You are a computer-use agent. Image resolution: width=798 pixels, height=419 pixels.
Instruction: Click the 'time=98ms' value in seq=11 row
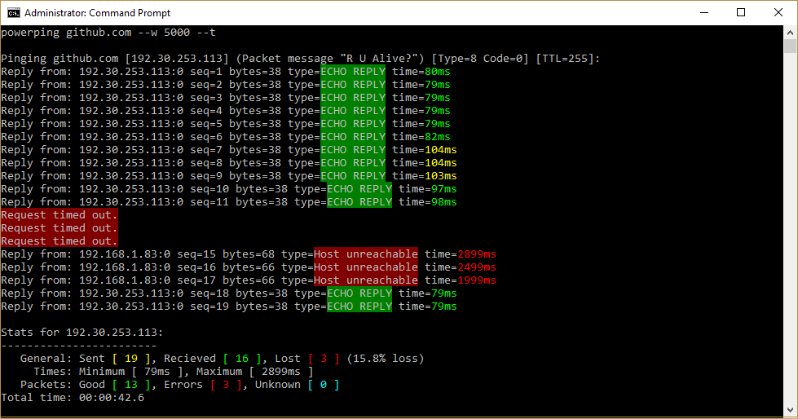tap(427, 202)
